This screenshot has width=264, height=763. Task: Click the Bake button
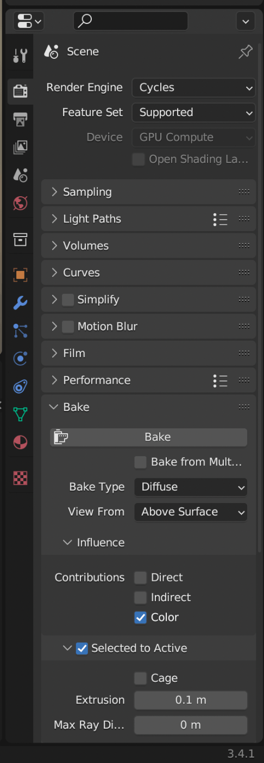point(148,437)
